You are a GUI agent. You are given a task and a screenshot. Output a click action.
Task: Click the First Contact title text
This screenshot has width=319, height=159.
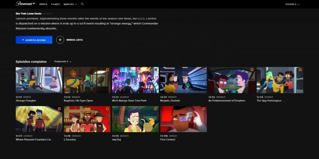pyautogui.click(x=168, y=140)
